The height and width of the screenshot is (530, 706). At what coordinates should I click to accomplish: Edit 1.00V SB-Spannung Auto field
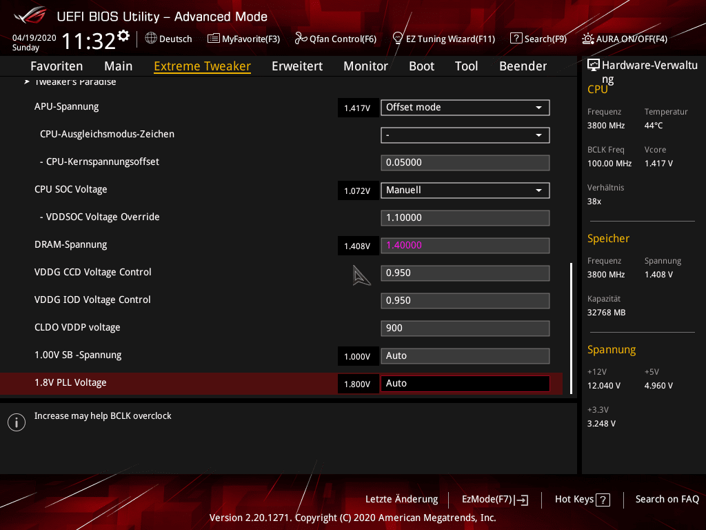point(465,356)
